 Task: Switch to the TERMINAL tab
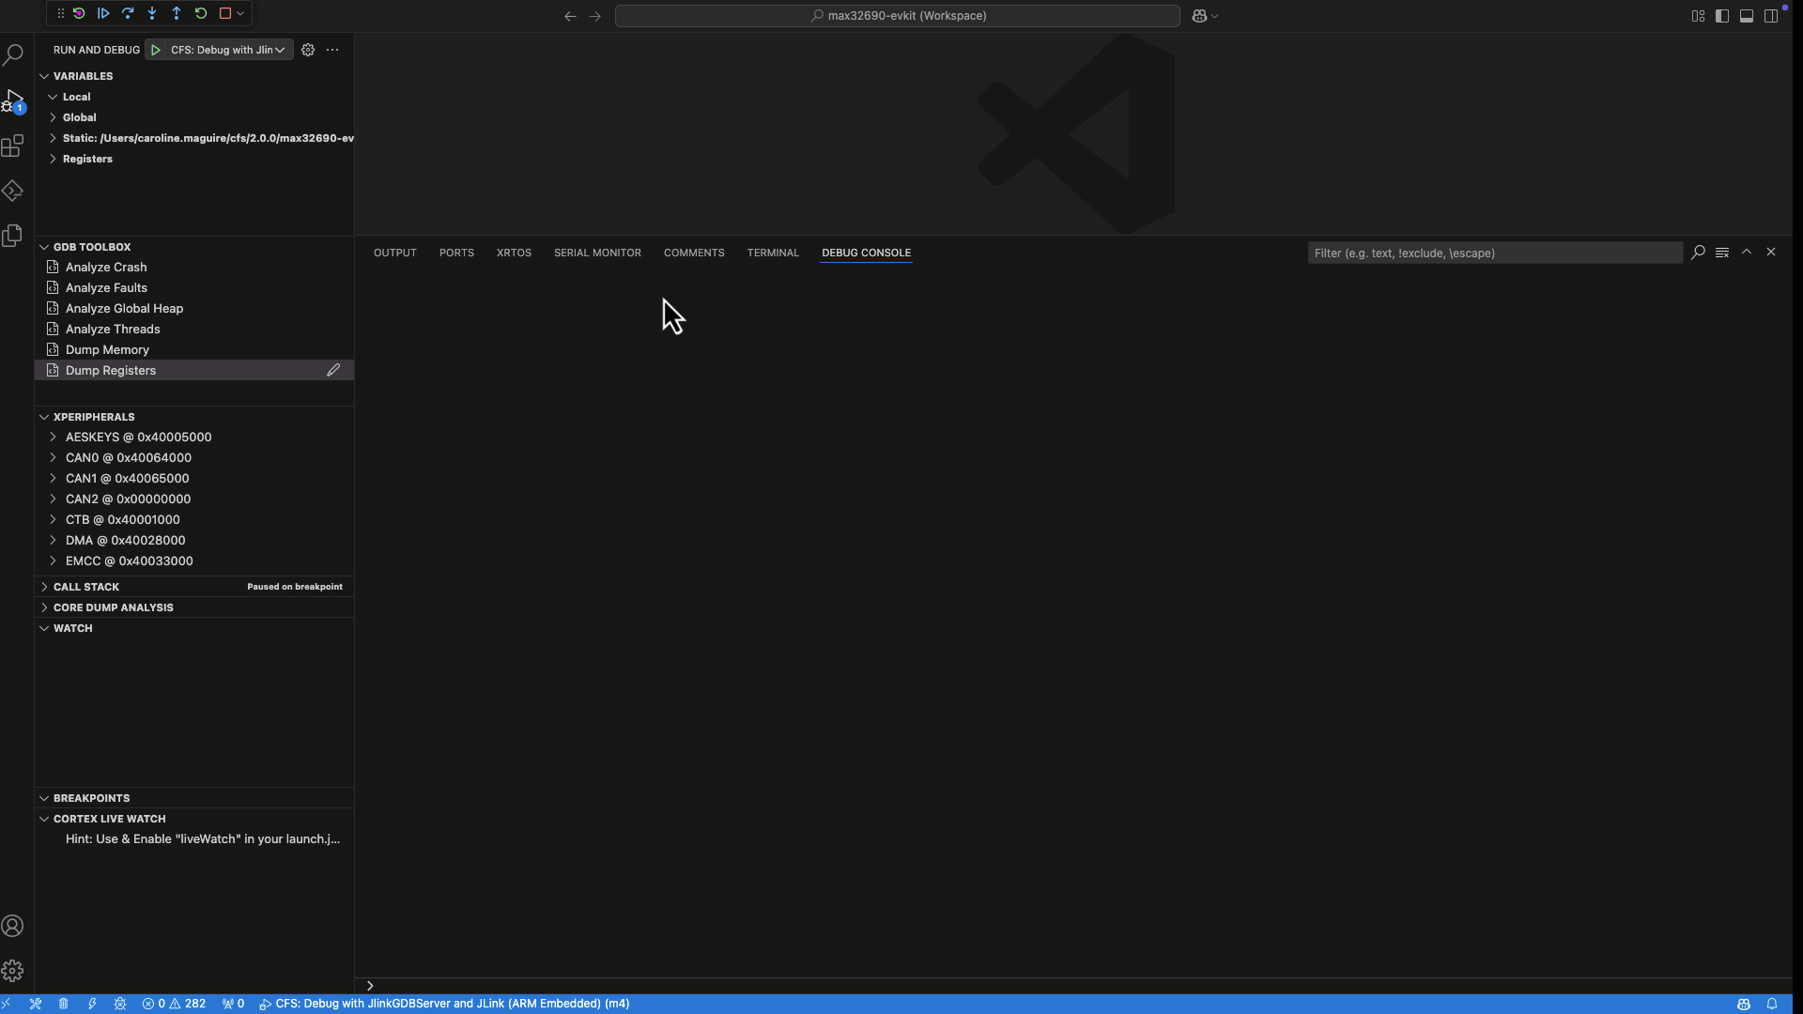(x=773, y=253)
